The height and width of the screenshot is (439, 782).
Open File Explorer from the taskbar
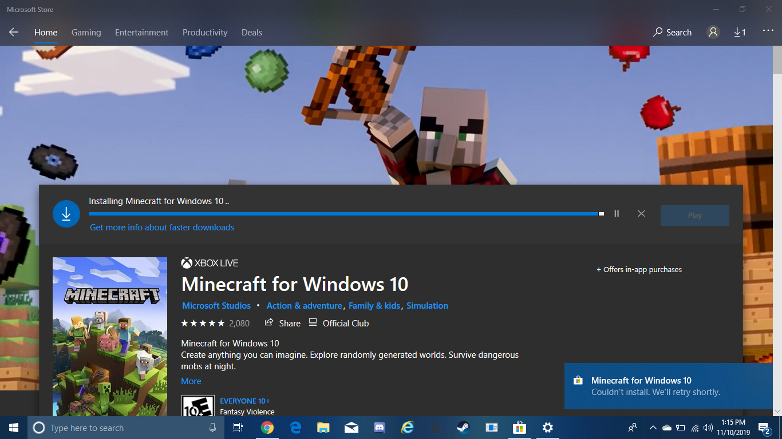(323, 428)
